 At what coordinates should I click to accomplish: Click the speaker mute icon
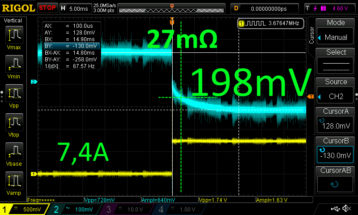(346, 209)
